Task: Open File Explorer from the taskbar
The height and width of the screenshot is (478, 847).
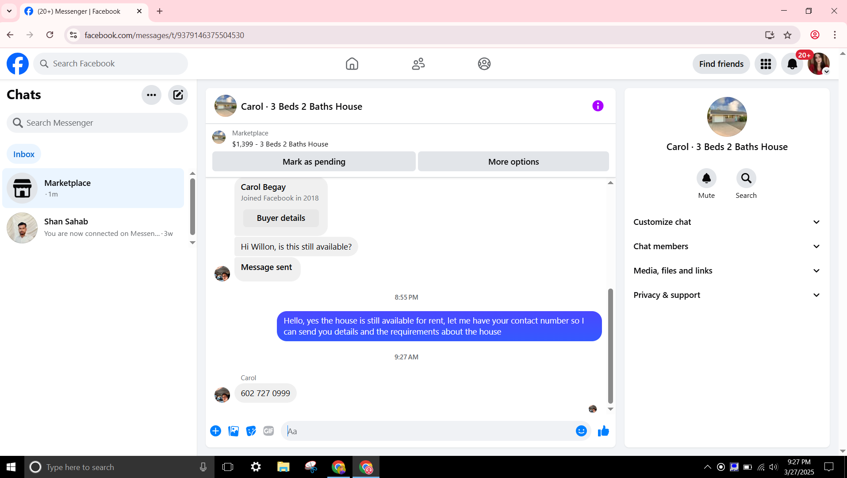Action: [283, 467]
